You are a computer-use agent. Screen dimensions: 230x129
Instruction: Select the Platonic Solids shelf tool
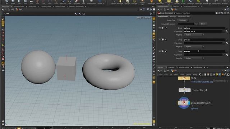91,2
